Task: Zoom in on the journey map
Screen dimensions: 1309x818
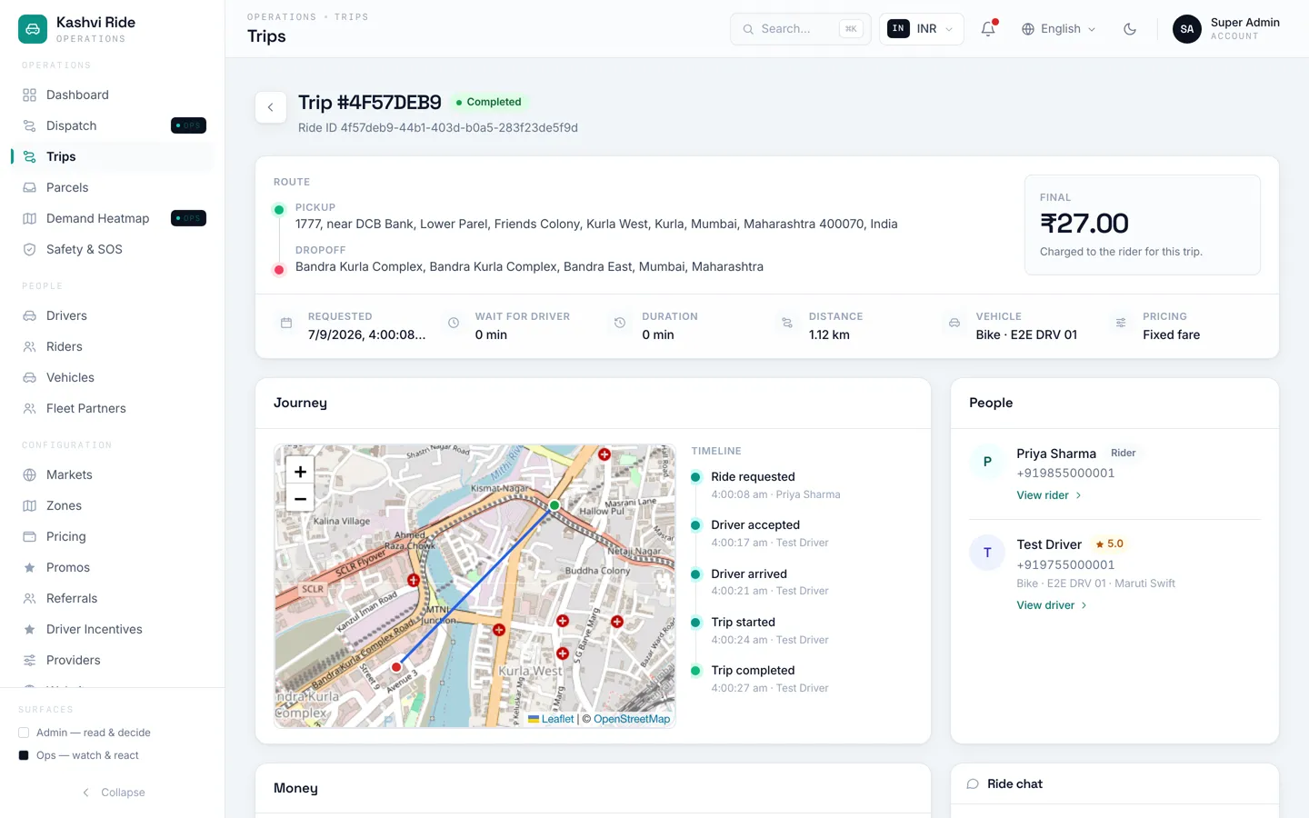Action: click(x=300, y=471)
